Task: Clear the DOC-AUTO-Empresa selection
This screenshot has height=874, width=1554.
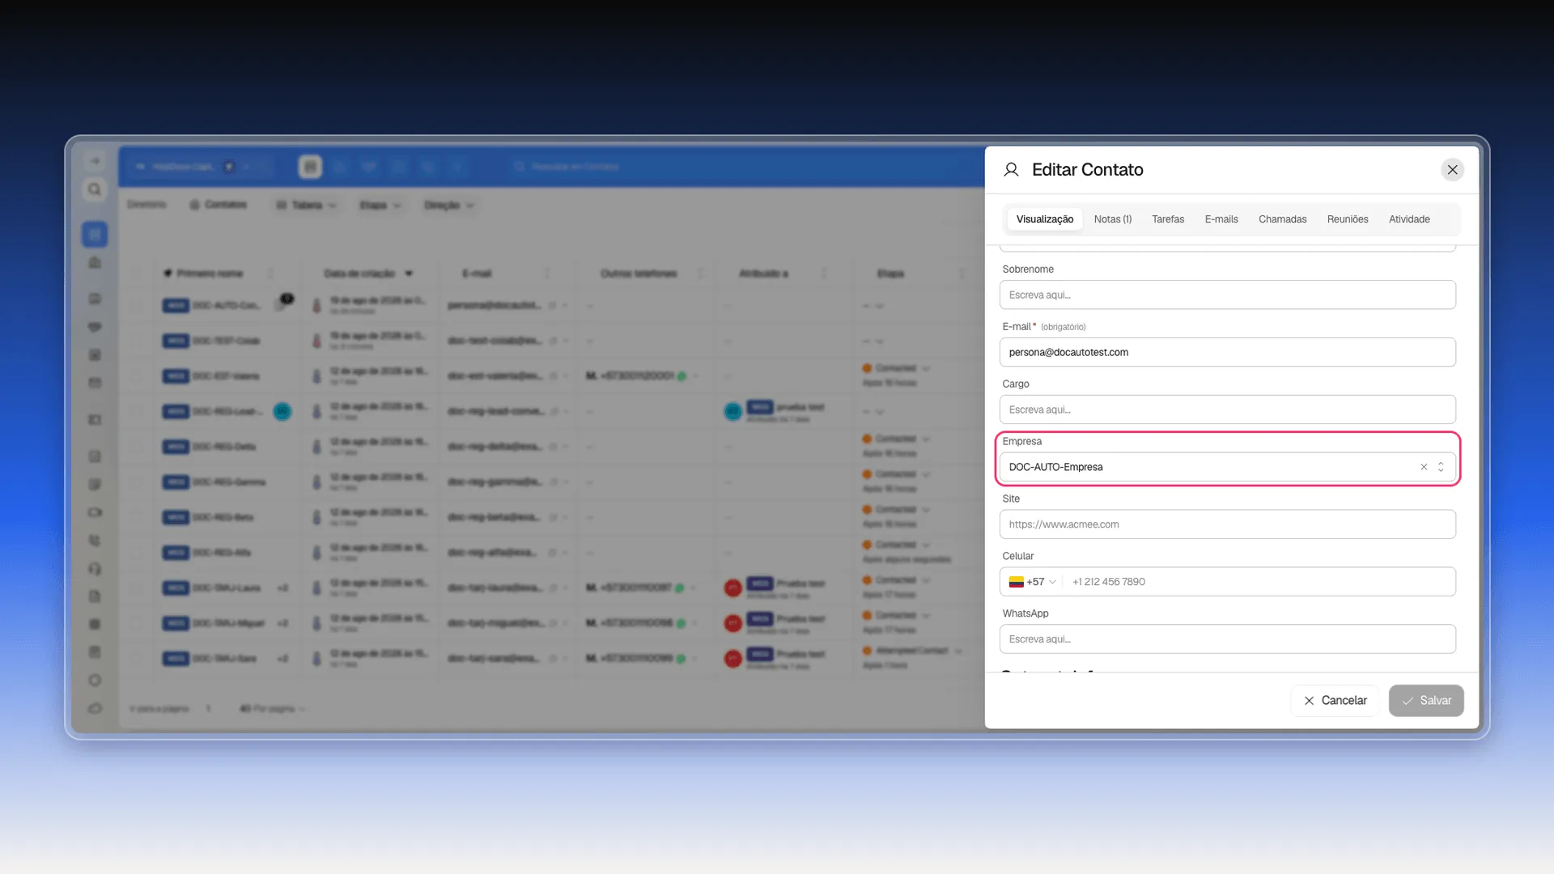Action: point(1423,467)
